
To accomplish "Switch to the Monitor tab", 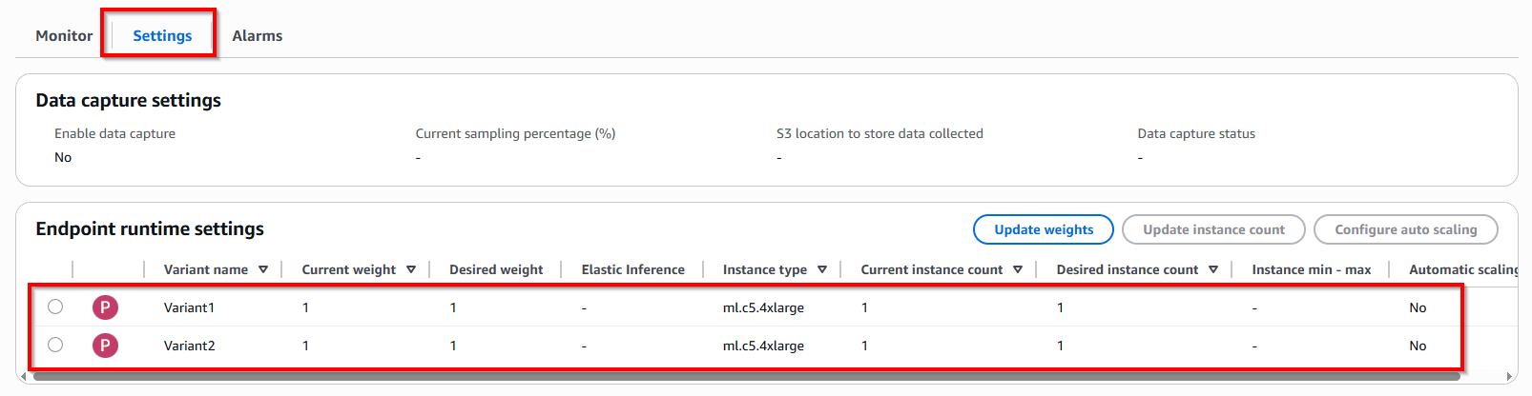I will point(64,35).
